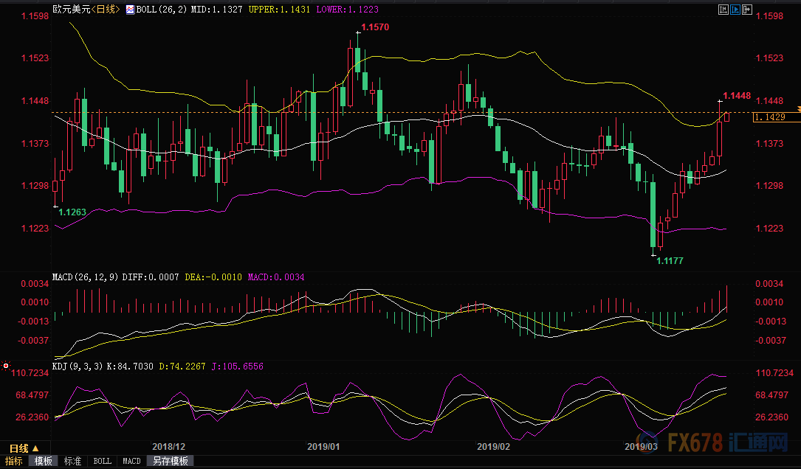Click the 2019/03 date axis label
Viewport: 801px width, 469px height.
[x=641, y=447]
